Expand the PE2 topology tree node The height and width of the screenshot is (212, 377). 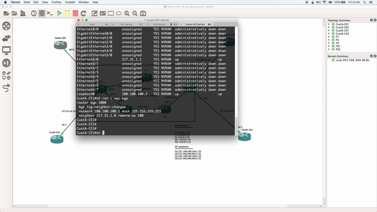[329, 49]
